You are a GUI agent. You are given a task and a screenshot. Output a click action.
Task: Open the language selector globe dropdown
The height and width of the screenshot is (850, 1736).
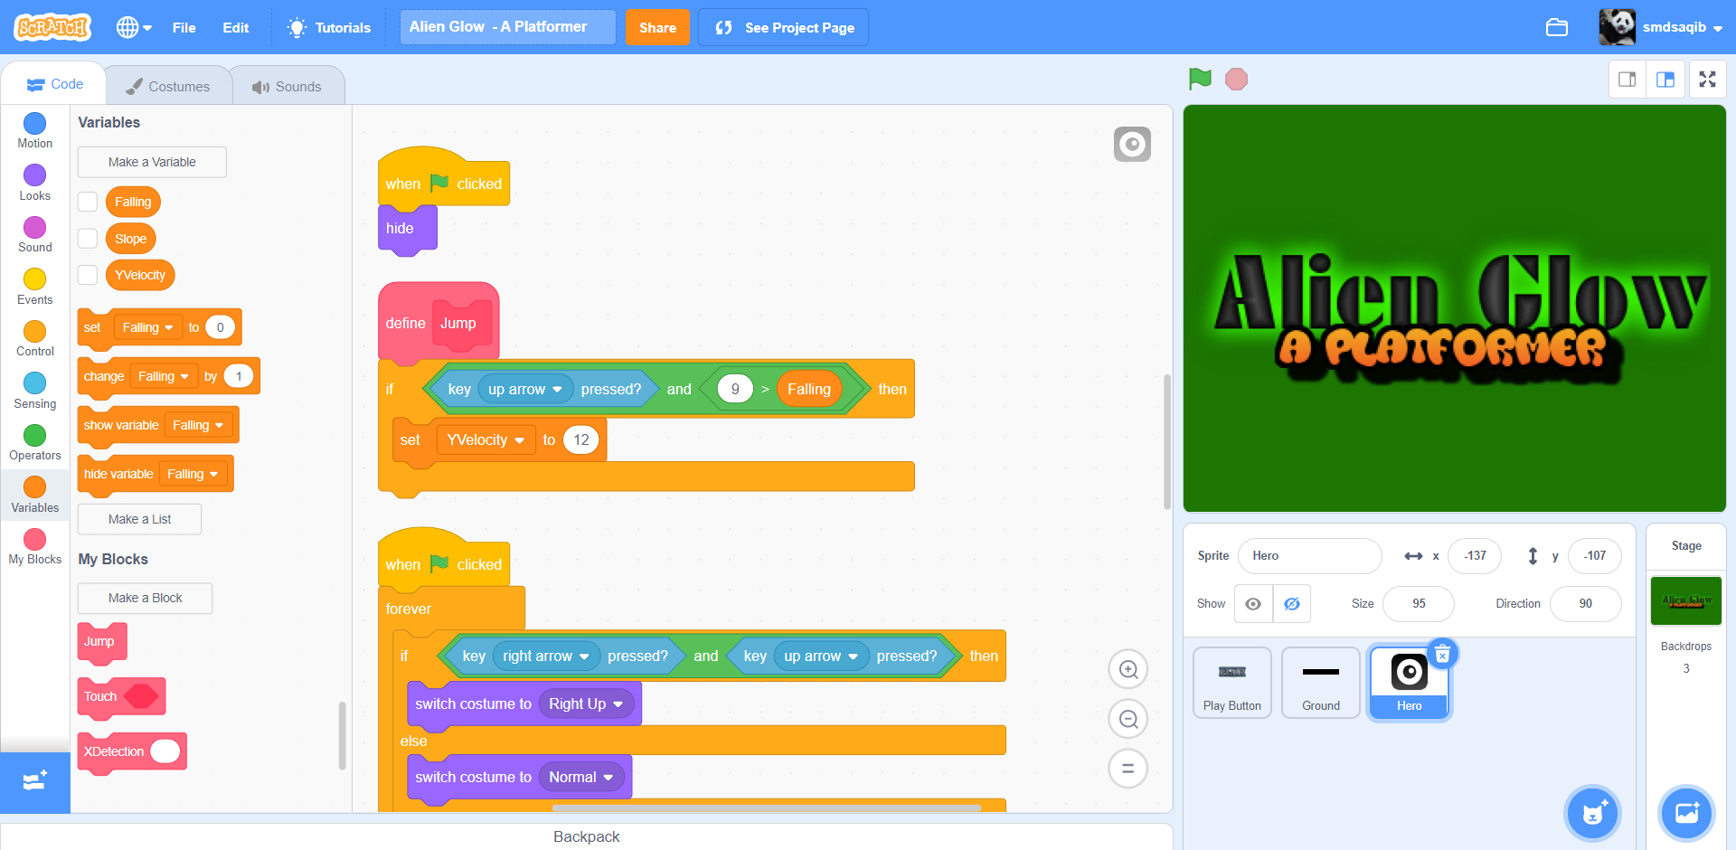[134, 27]
